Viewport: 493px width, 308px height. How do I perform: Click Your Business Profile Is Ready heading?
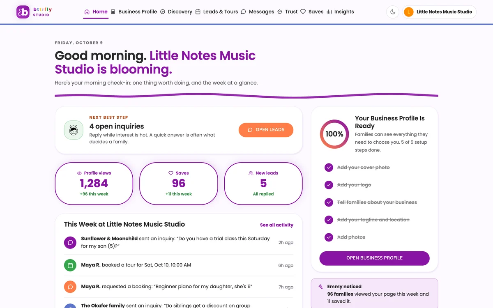pos(390,122)
